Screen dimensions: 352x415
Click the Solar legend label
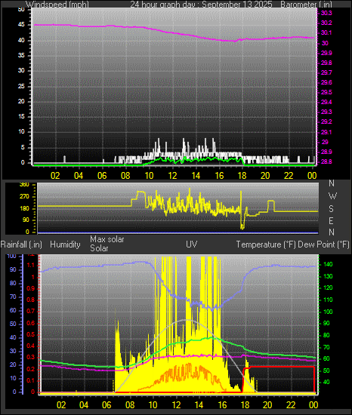pos(99,248)
